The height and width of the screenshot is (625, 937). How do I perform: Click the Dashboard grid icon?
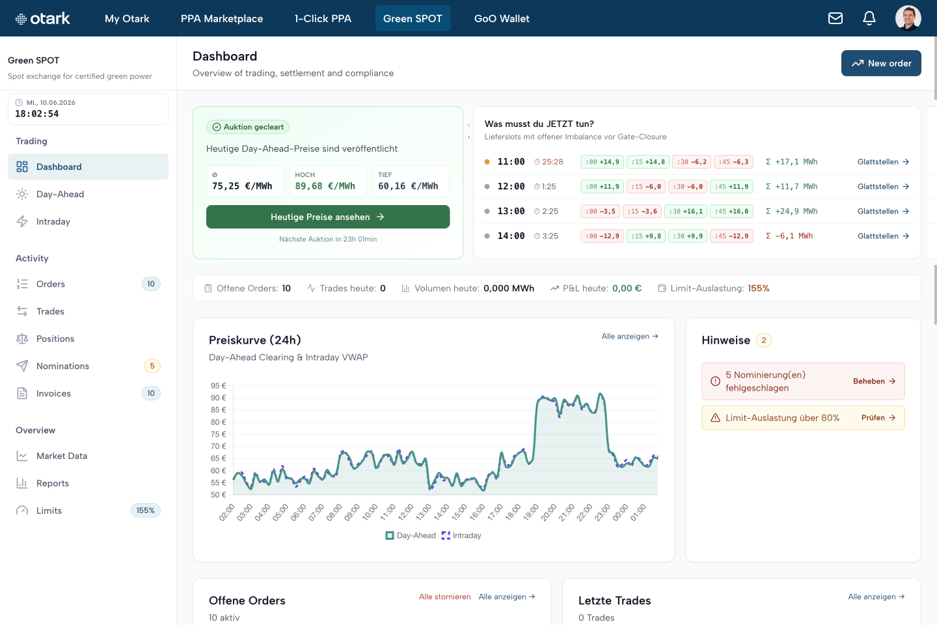(x=22, y=167)
